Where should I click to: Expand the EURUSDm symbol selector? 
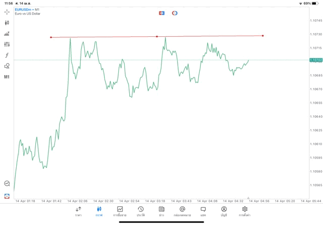[x=28, y=10]
